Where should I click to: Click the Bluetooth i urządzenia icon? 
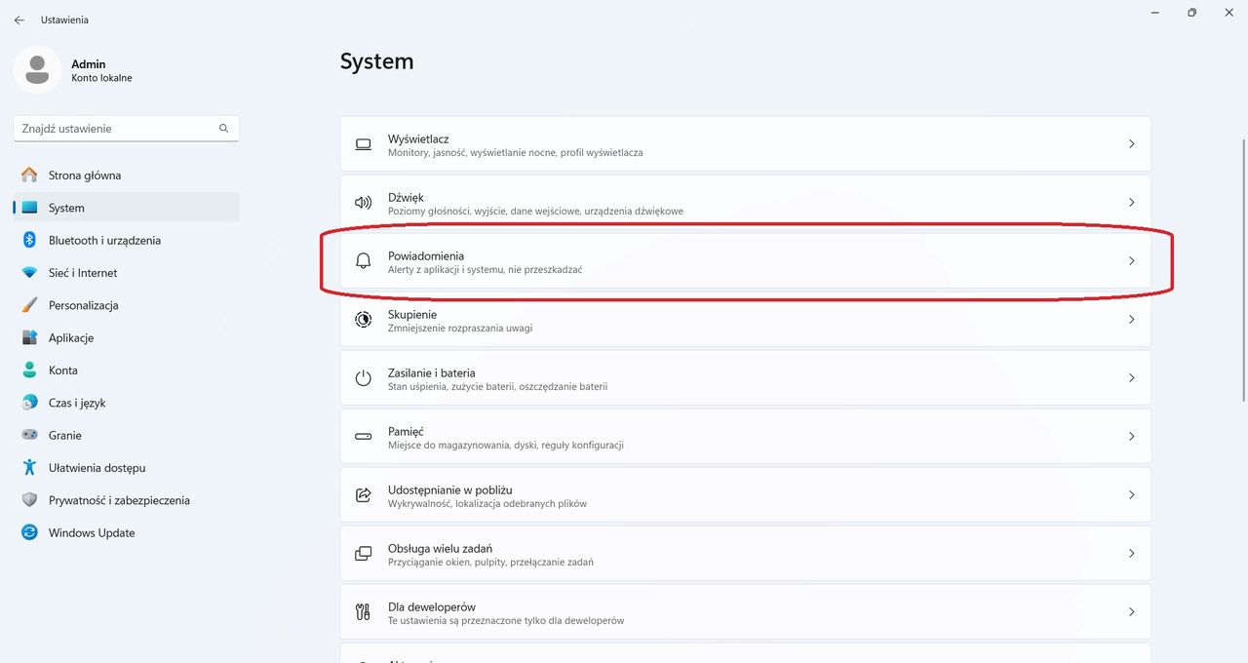(29, 240)
